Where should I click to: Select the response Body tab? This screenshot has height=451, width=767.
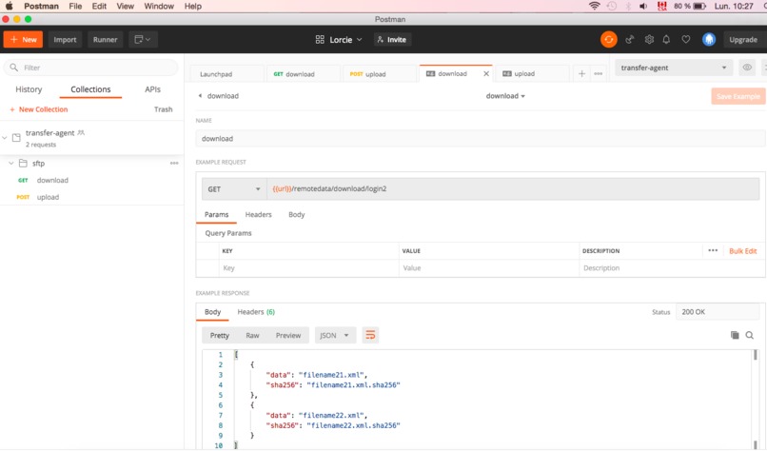click(212, 311)
